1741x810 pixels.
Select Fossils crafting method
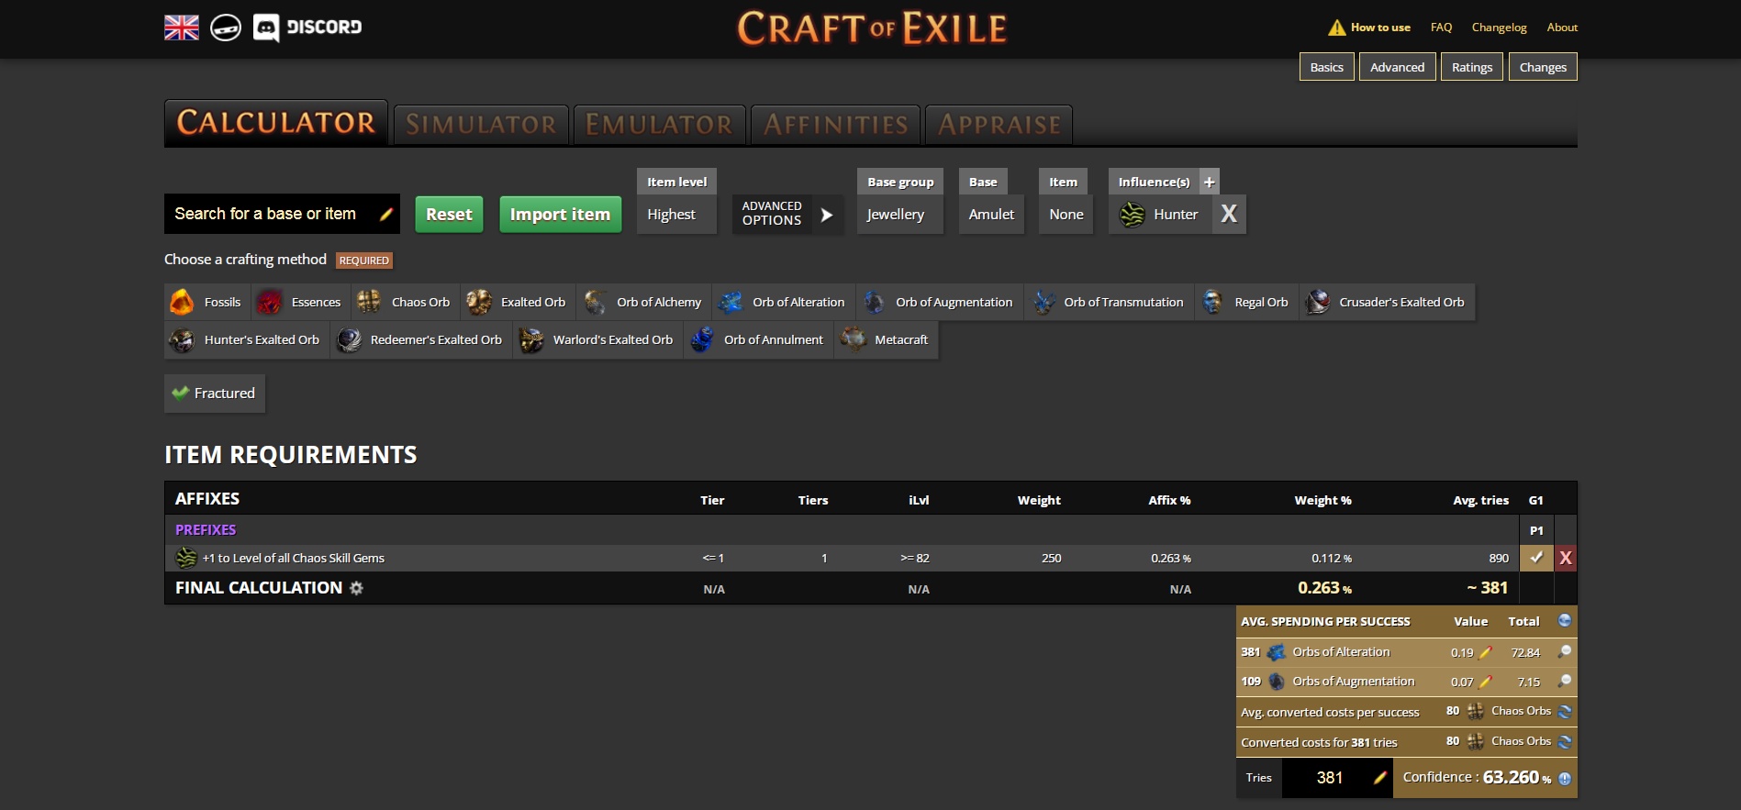(207, 302)
